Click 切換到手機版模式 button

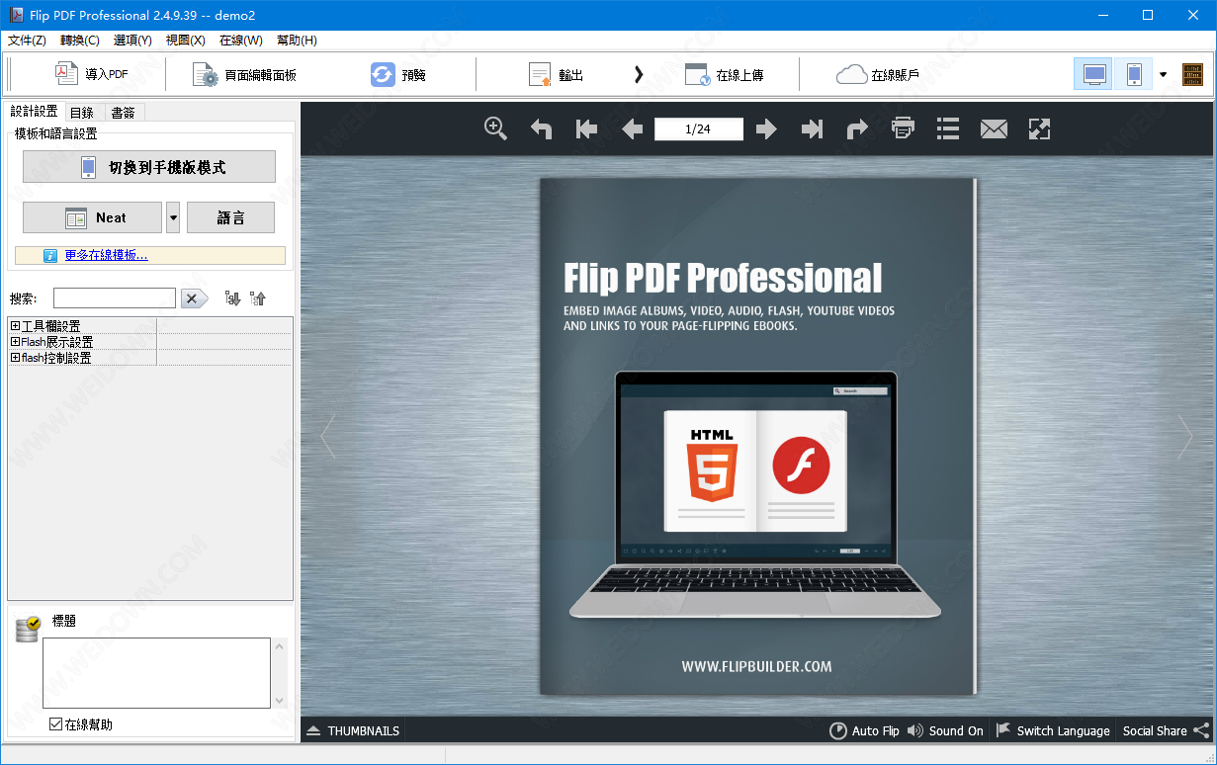149,167
